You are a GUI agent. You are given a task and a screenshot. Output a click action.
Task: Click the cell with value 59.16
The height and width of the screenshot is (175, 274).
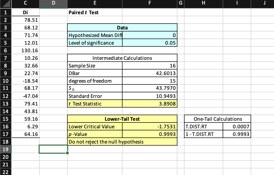tap(25, 119)
